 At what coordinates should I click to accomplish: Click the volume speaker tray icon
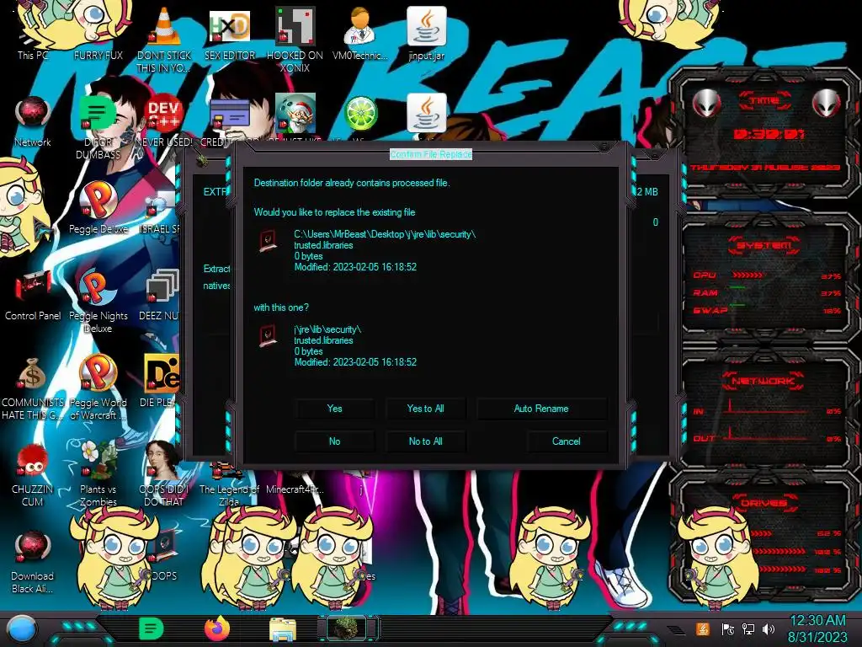tap(769, 628)
